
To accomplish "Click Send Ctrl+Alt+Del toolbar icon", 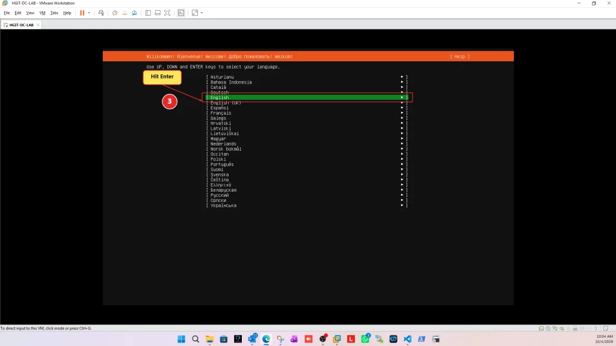I will pyautogui.click(x=101, y=13).
